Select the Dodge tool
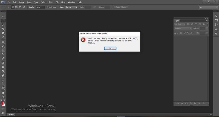219x117 pixels. (x=3, y=71)
